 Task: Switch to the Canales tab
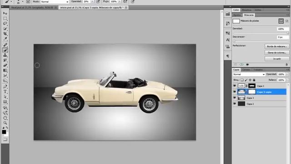click(x=246, y=70)
